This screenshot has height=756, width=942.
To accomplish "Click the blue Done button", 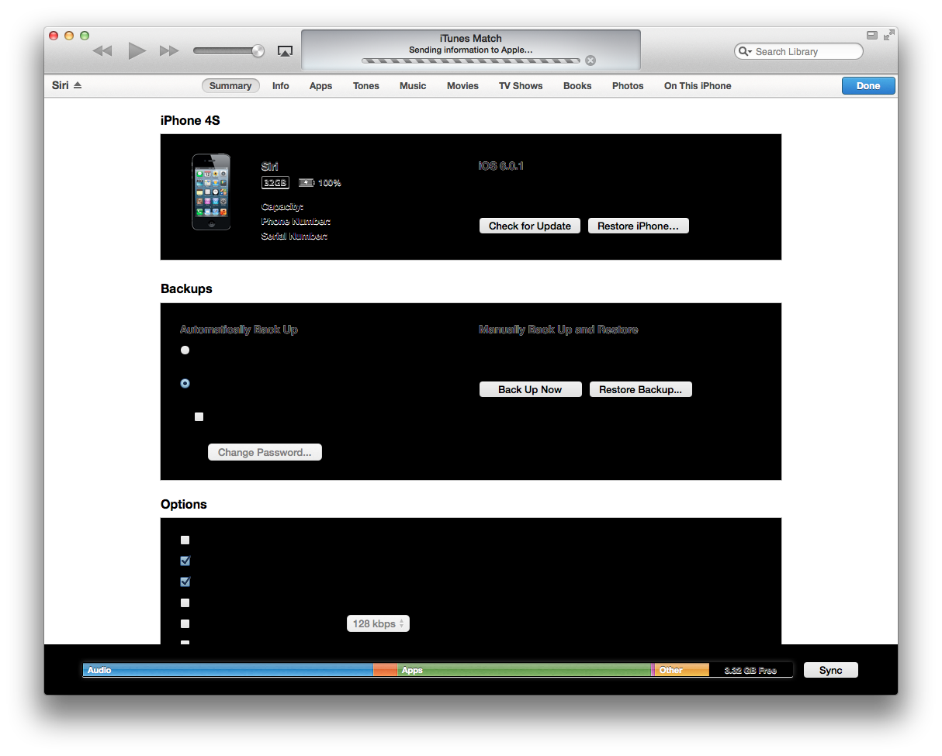I will click(868, 86).
